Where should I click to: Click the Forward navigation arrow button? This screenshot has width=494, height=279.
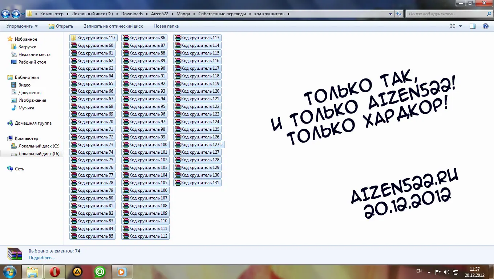16,14
